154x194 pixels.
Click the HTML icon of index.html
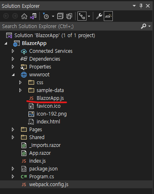pyautogui.click(x=31, y=122)
